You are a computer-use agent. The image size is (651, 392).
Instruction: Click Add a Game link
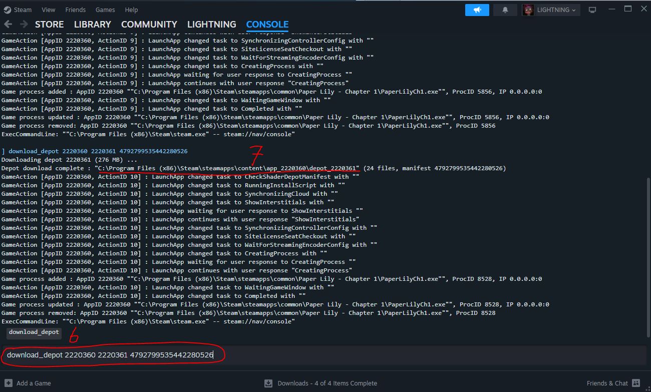click(x=34, y=383)
